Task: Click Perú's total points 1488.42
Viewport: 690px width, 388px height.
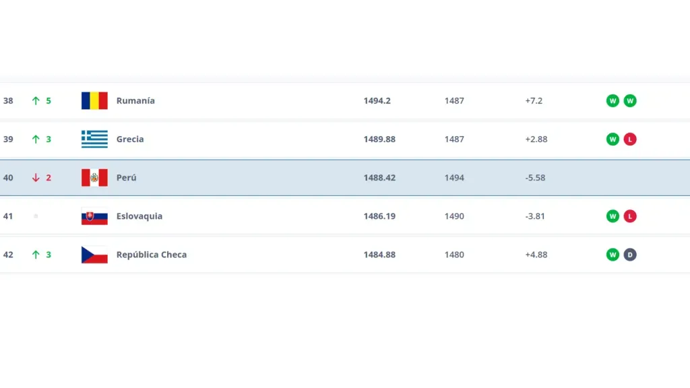Action: click(379, 178)
